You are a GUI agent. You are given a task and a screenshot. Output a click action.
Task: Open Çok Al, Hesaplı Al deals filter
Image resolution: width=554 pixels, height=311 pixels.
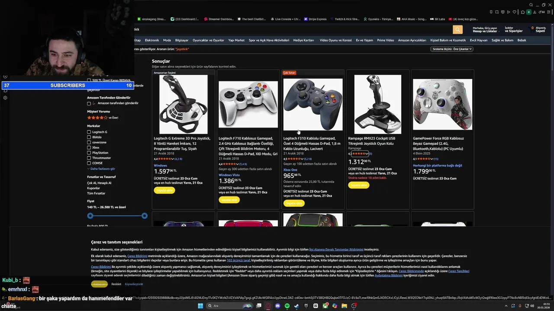(99, 183)
